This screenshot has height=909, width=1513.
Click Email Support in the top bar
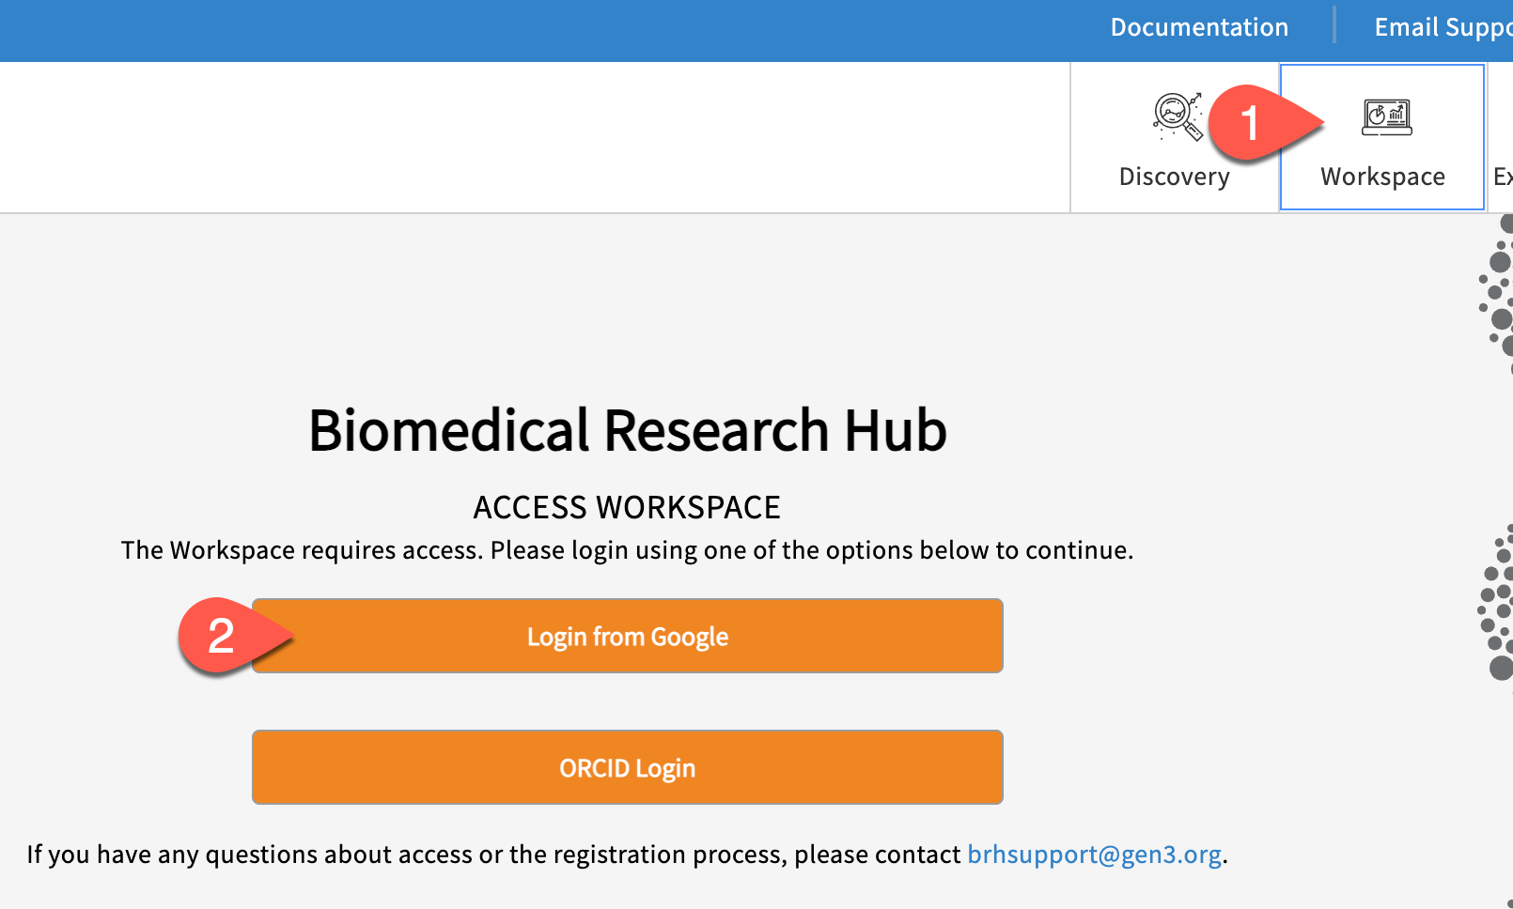tap(1442, 27)
